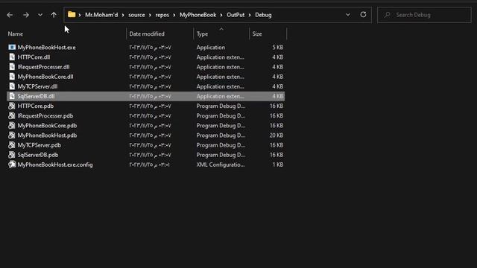Expand chevron after MyPhoneBook breadcrumb
Screen dimensions: 477x268
(x=221, y=15)
